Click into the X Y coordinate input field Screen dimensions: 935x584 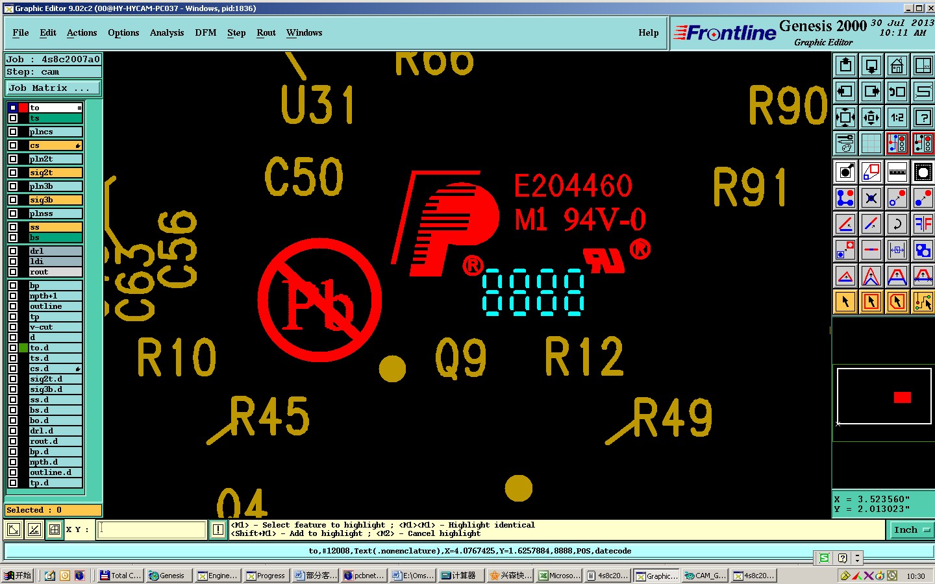152,529
